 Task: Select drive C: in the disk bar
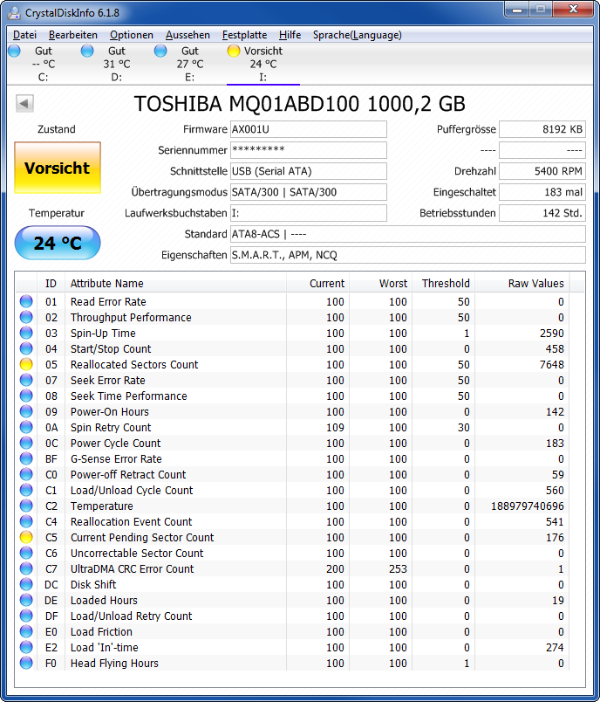(x=44, y=64)
